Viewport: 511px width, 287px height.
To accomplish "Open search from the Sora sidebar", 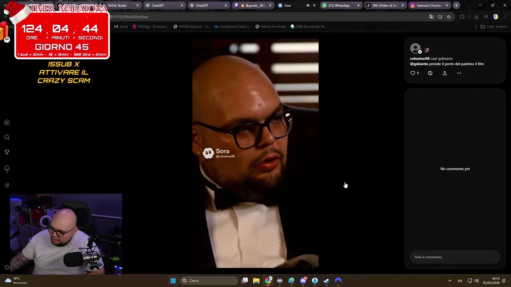I will 7,137.
